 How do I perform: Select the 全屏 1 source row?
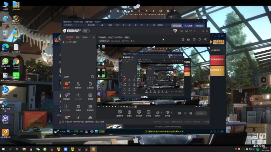click(79, 42)
